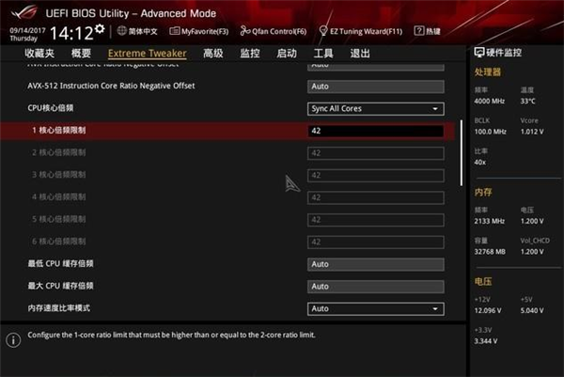The width and height of the screenshot is (564, 377).
Task: Click the 5 核心倍频限制 value field
Action: pyautogui.click(x=376, y=220)
